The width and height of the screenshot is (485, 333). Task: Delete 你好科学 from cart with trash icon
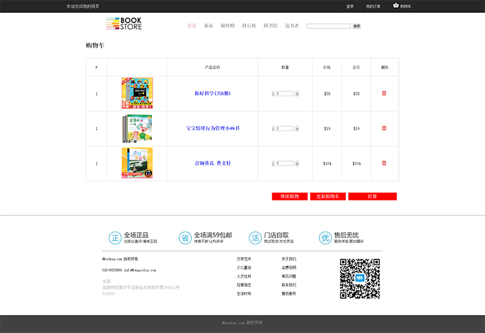(384, 93)
